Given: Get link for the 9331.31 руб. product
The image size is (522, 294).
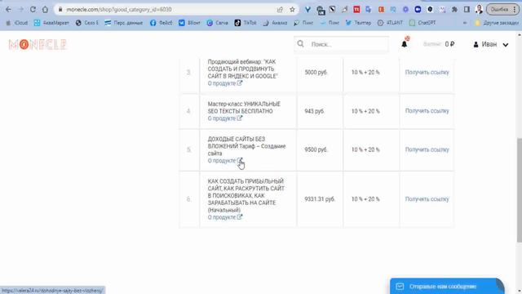Looking at the screenshot, I should tap(427, 199).
